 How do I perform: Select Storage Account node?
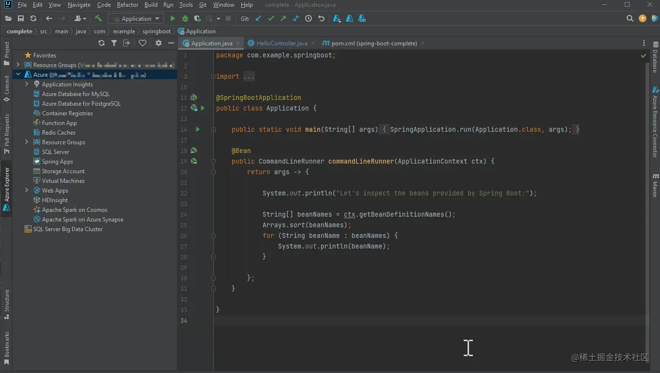click(63, 171)
